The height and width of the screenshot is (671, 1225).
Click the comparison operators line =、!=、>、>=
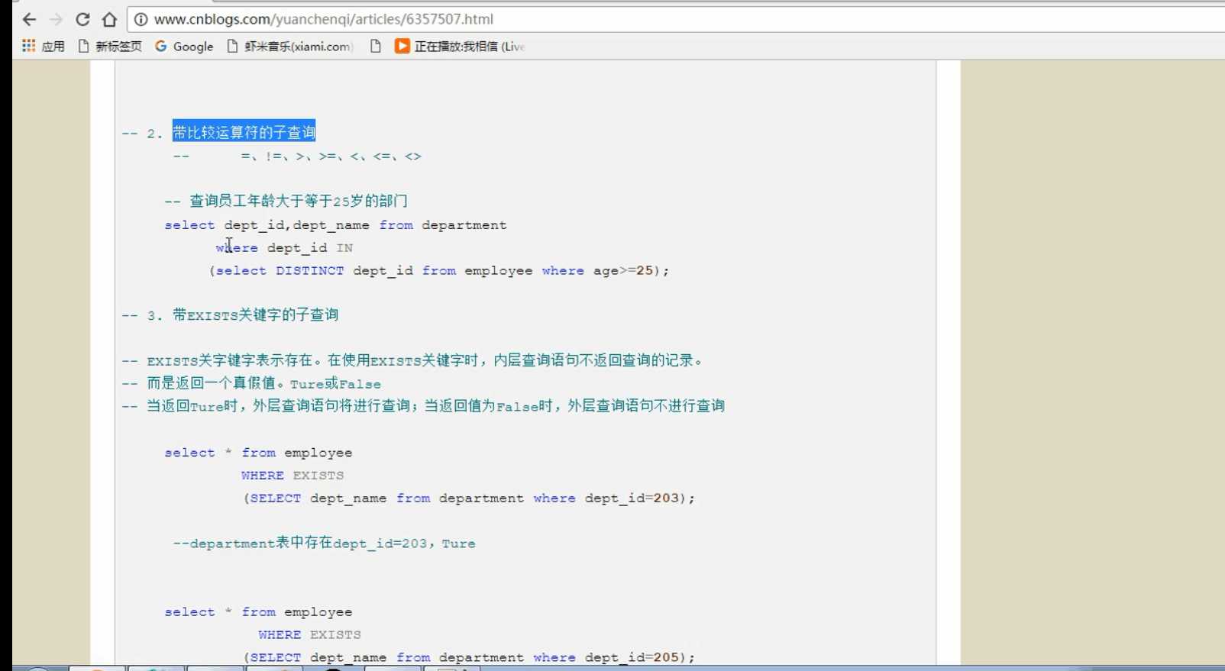[331, 156]
